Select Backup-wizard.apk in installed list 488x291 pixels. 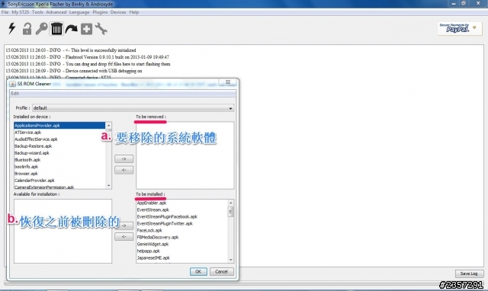click(59, 152)
